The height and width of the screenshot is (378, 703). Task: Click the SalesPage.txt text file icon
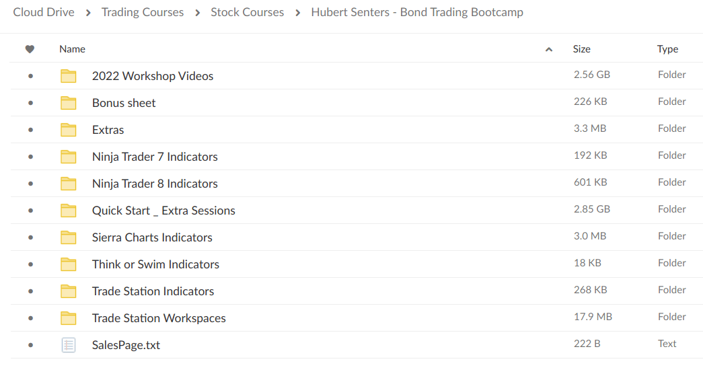68,345
